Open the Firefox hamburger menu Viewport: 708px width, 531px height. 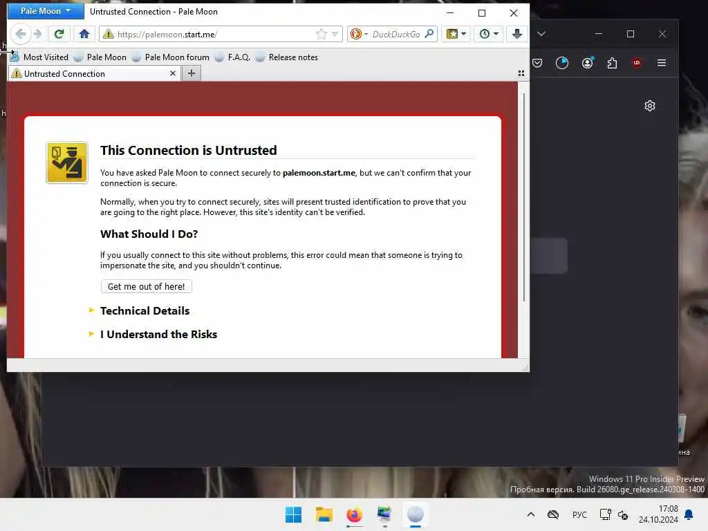(662, 63)
